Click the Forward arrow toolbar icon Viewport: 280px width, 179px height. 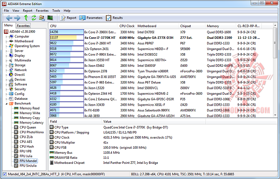pos(17,18)
